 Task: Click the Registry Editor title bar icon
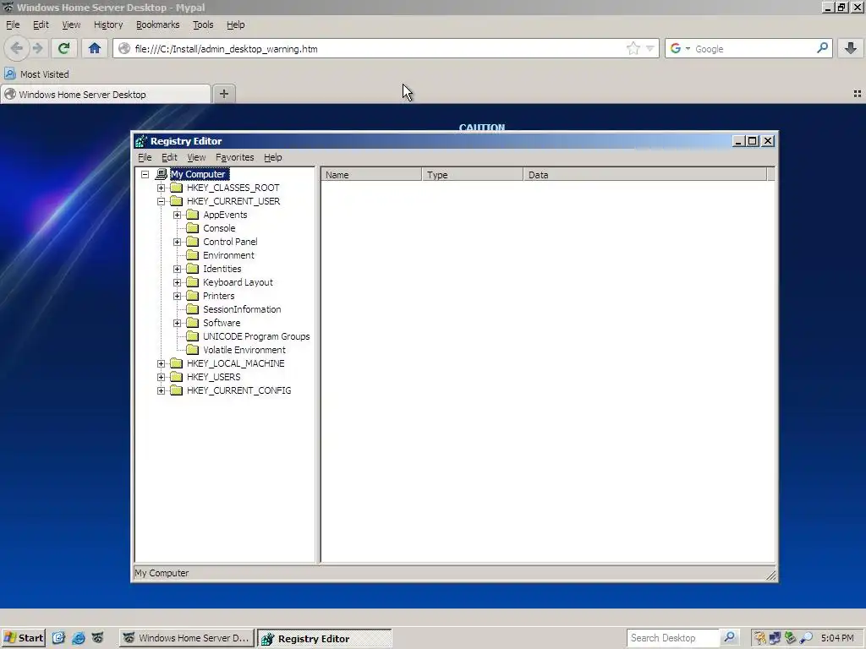pos(141,141)
